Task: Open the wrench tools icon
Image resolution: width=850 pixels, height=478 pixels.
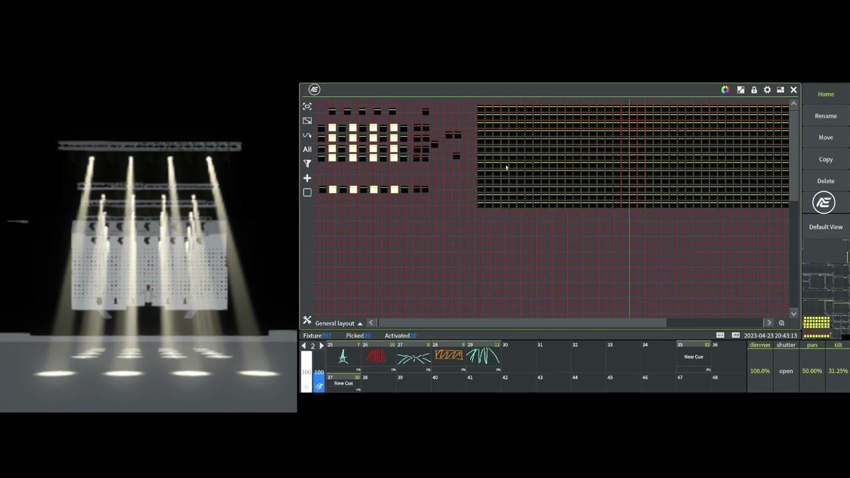Action: (x=307, y=321)
